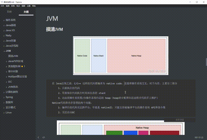Toggle source code mode icon in status bar
The width and height of the screenshot is (207, 140).
click(44, 137)
